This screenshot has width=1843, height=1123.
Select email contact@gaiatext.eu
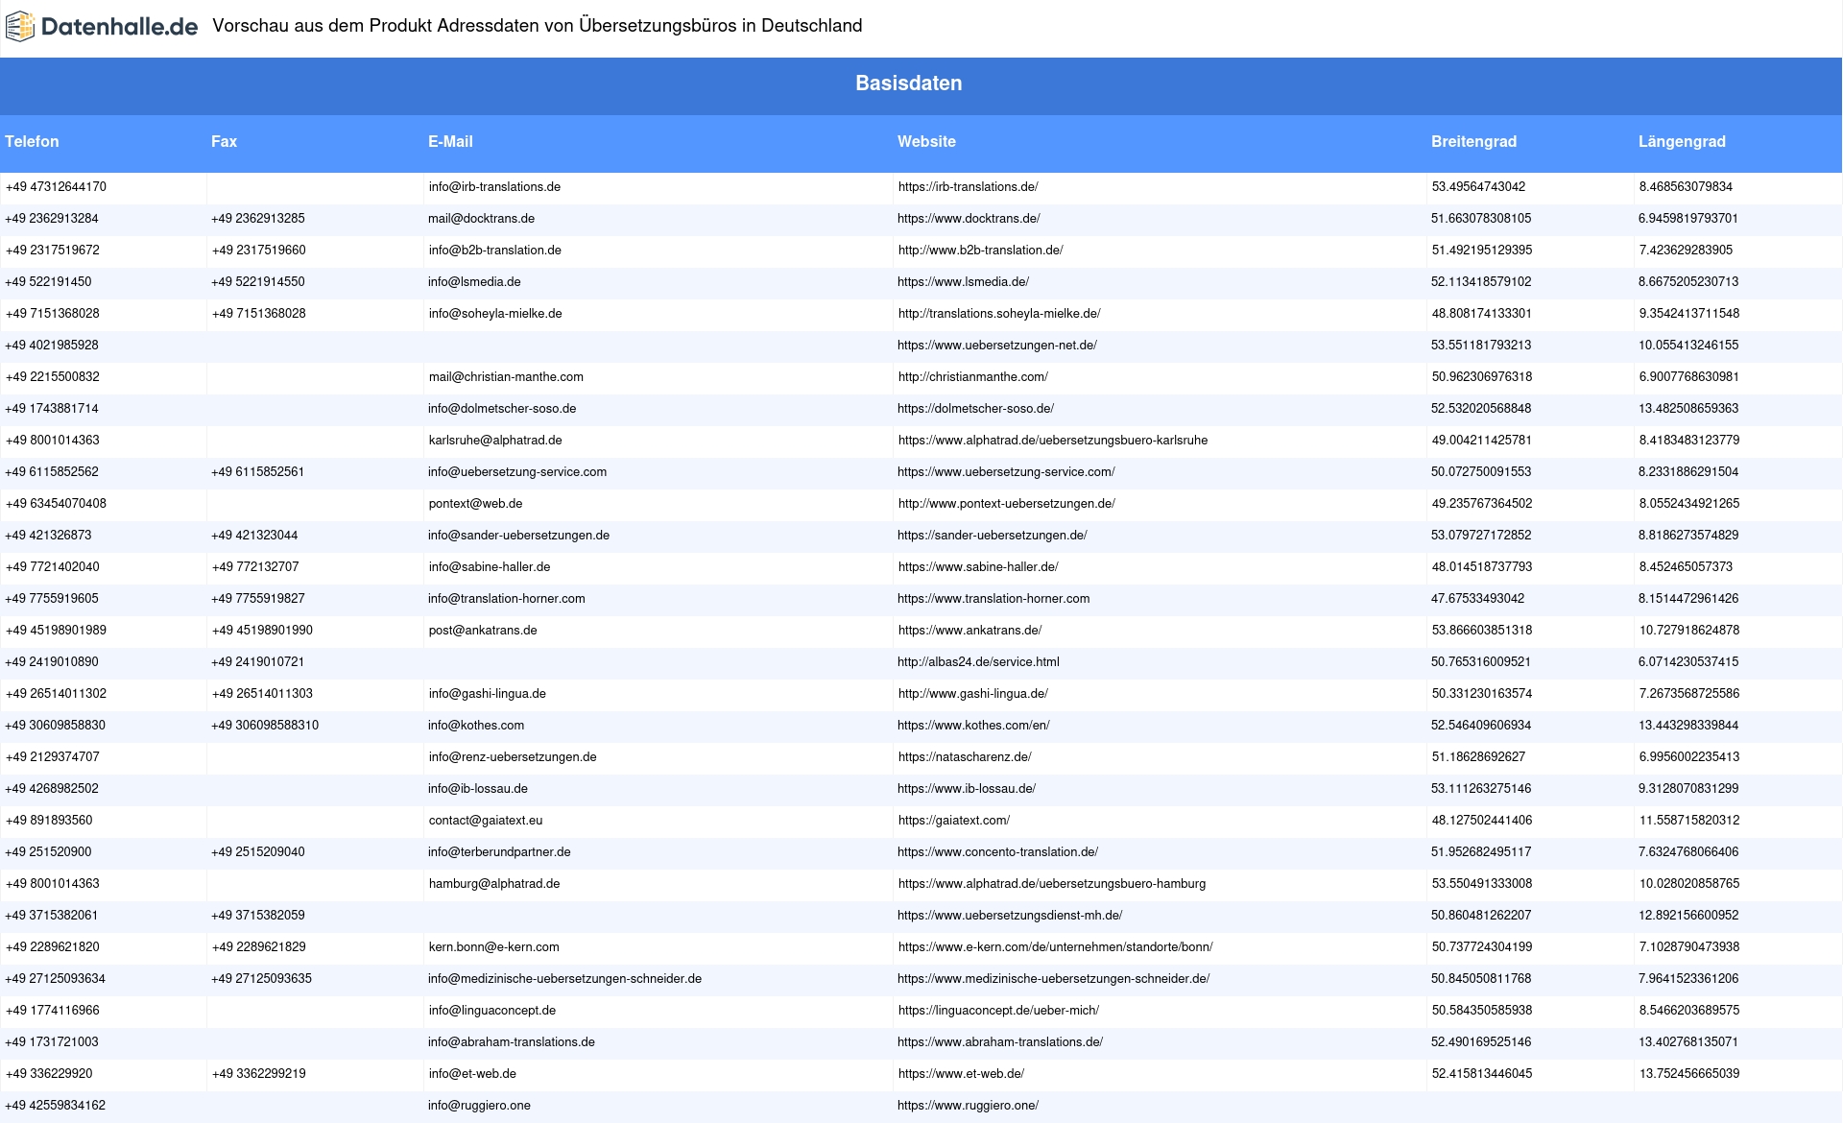[x=486, y=821]
